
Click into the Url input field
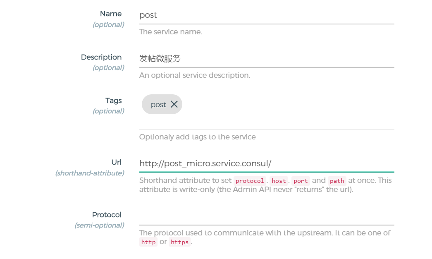tap(267, 164)
